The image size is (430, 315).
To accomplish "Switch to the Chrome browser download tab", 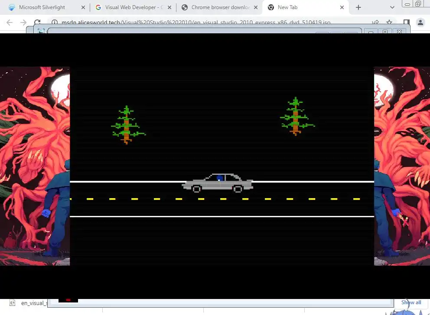I will point(220,7).
